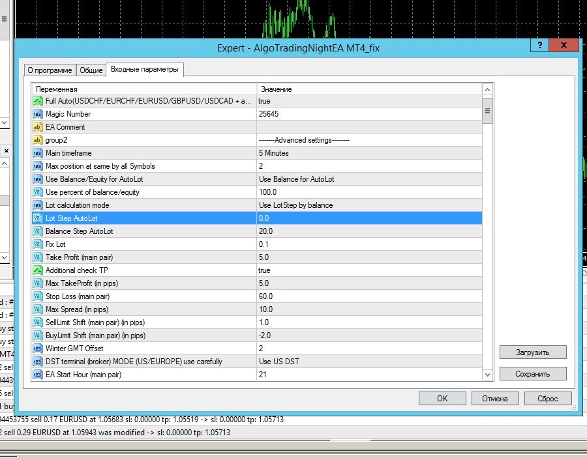
Task: Click the icon next to Magic Number
Action: coord(37,114)
